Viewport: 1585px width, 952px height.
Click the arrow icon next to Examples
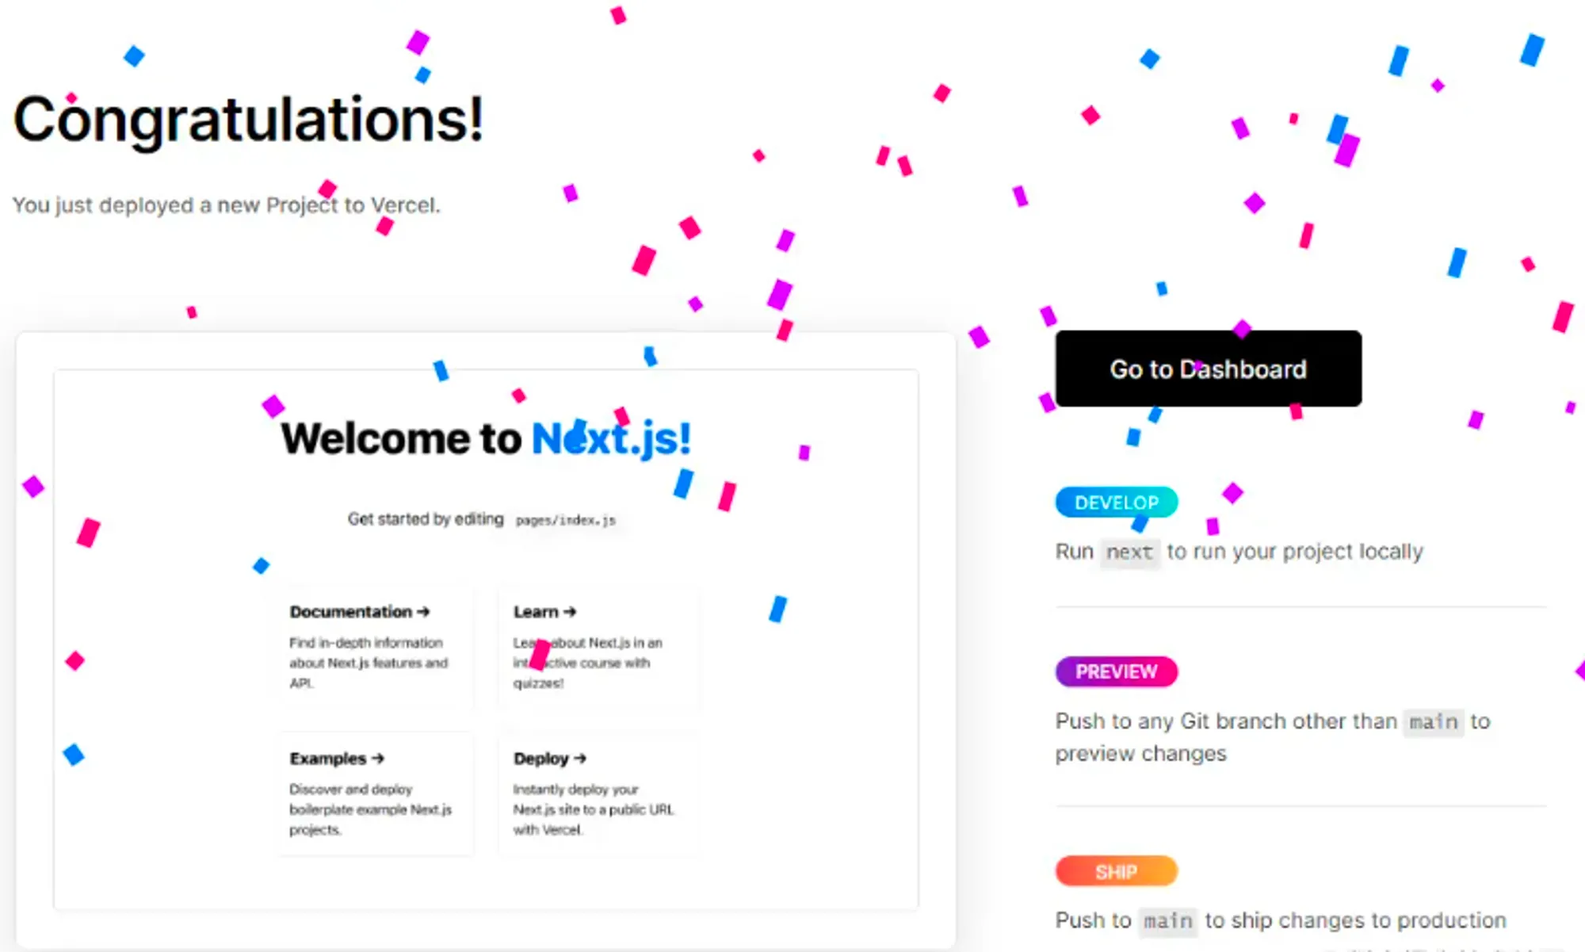[377, 759]
